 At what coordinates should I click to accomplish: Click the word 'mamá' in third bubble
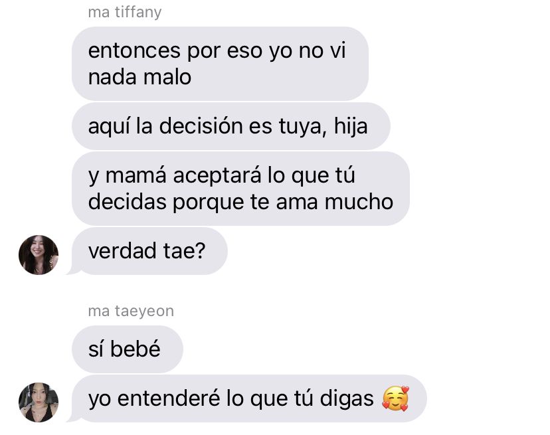[x=136, y=175]
